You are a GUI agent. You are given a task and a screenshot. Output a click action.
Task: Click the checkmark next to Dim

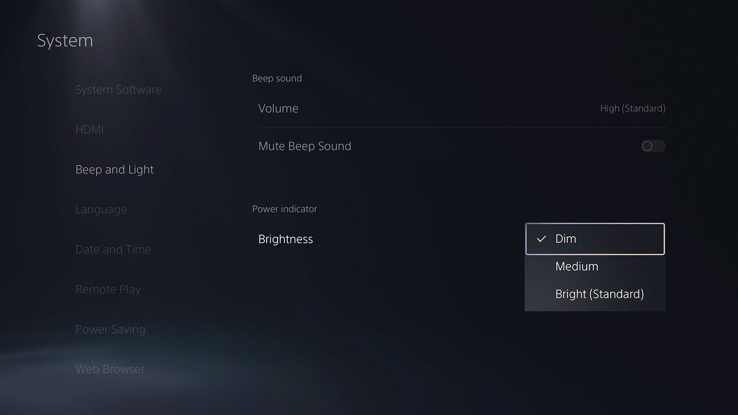coord(541,239)
